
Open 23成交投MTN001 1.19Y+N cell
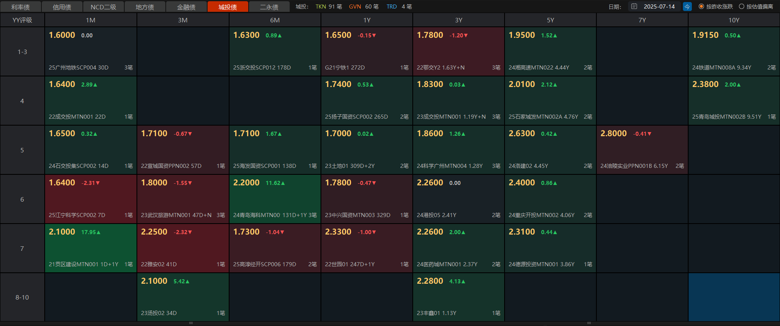[x=459, y=101]
